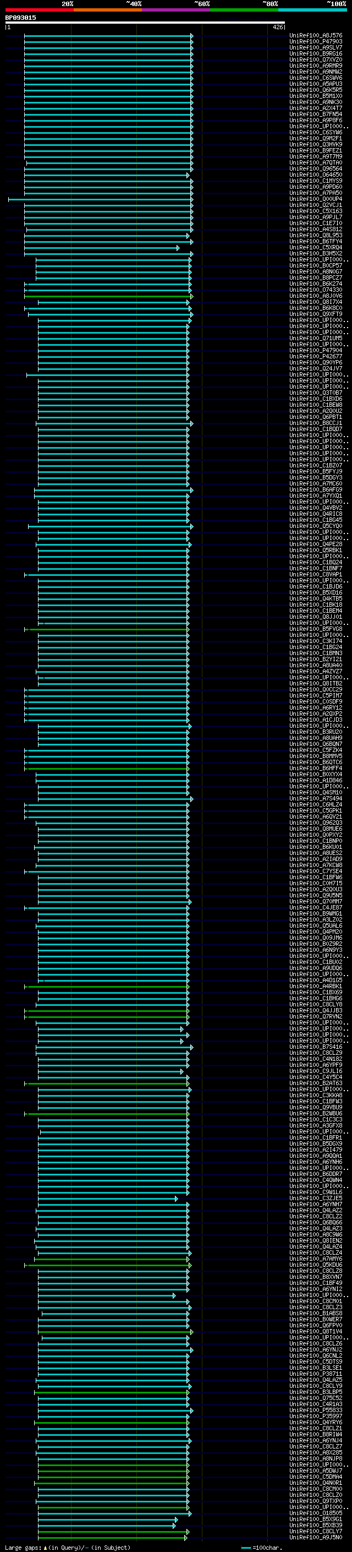
Task: Click the UniRef100_Q3HVK9 label
Action: [316, 145]
